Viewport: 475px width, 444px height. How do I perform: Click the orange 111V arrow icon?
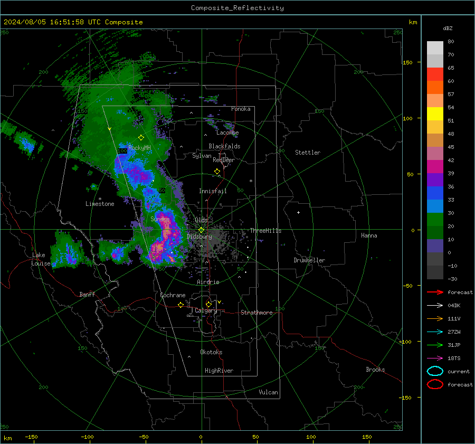435,318
